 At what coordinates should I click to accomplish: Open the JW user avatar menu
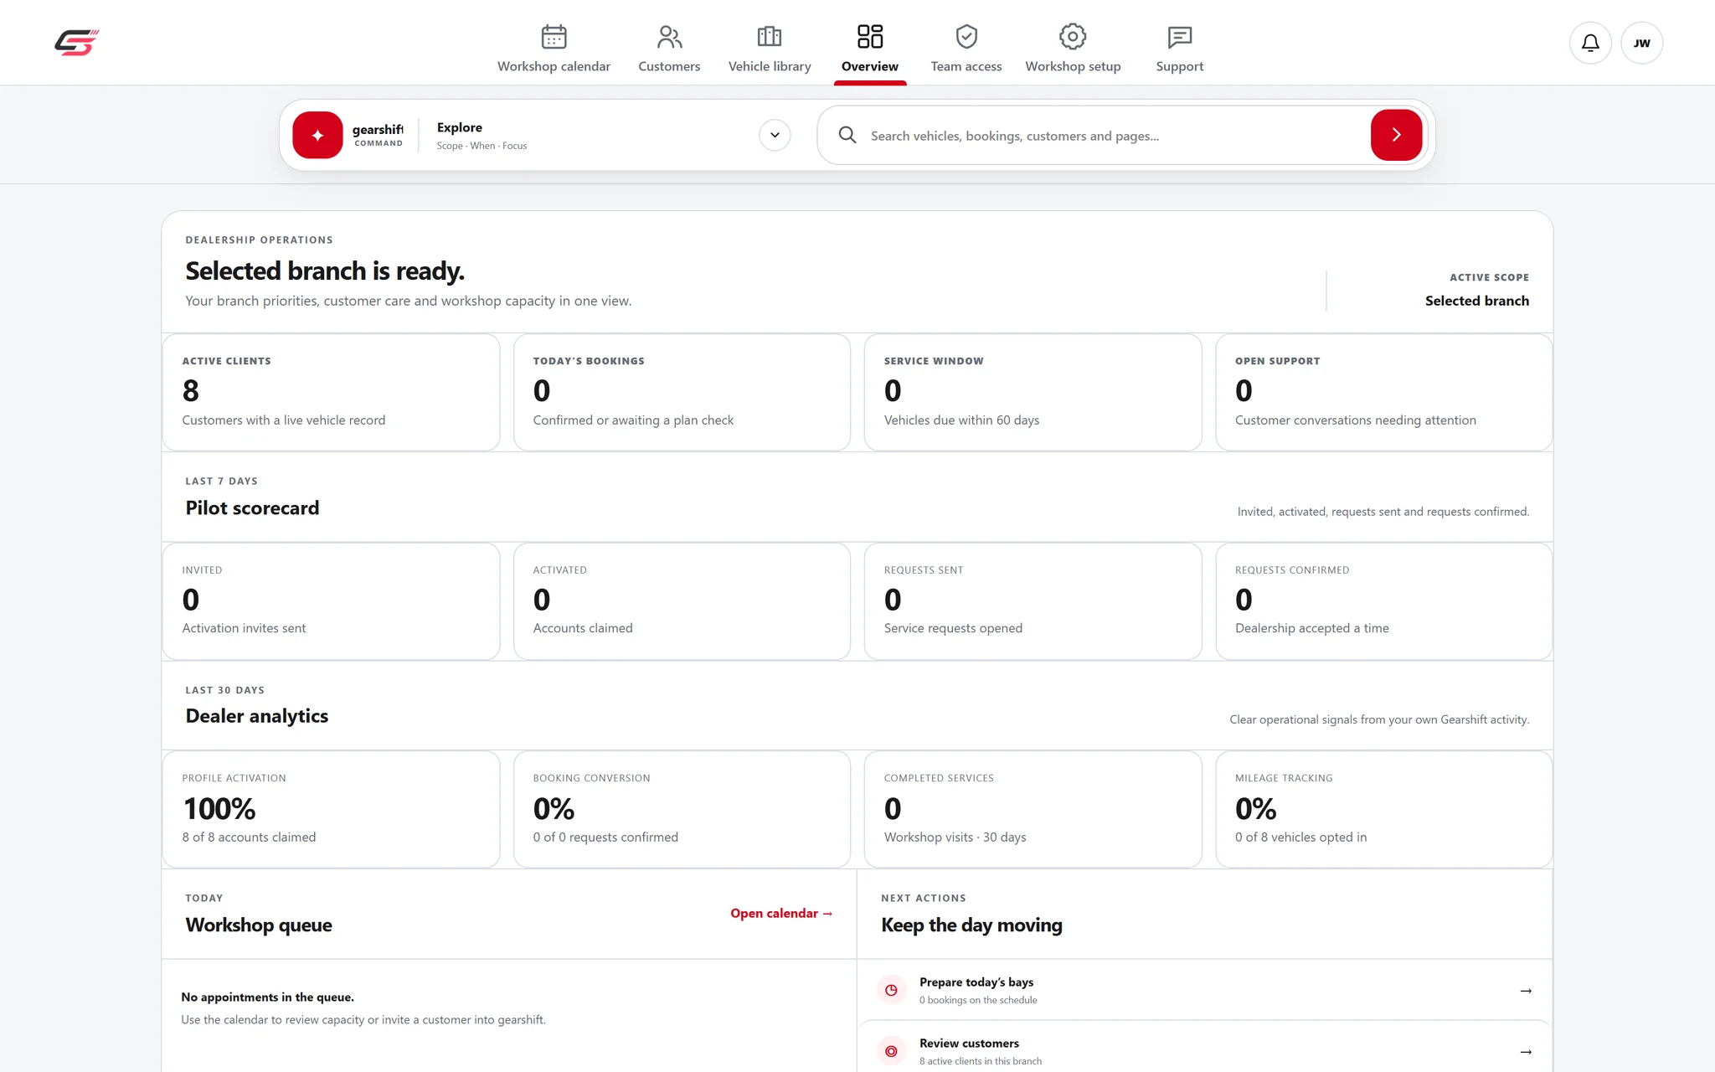[1641, 43]
